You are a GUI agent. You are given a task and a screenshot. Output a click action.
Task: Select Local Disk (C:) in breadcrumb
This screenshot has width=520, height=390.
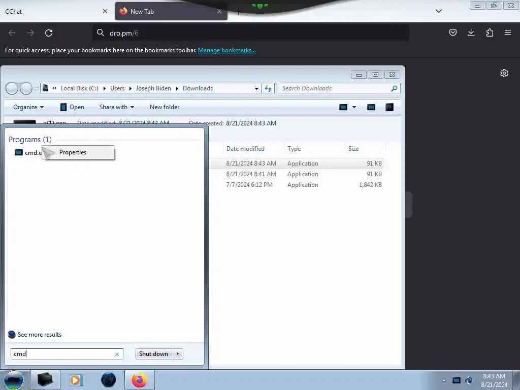79,88
